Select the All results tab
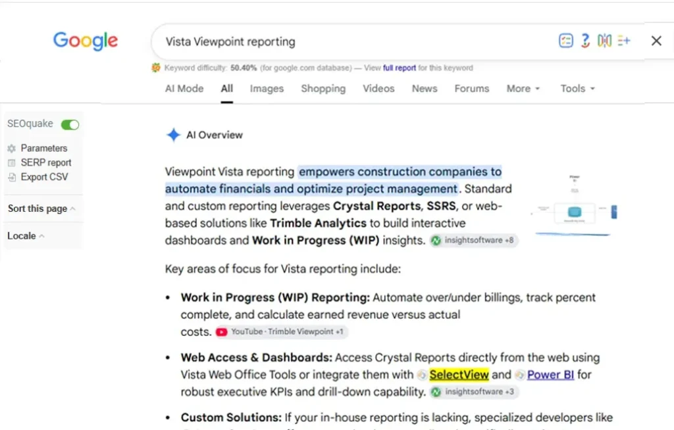The image size is (674, 430). point(226,89)
